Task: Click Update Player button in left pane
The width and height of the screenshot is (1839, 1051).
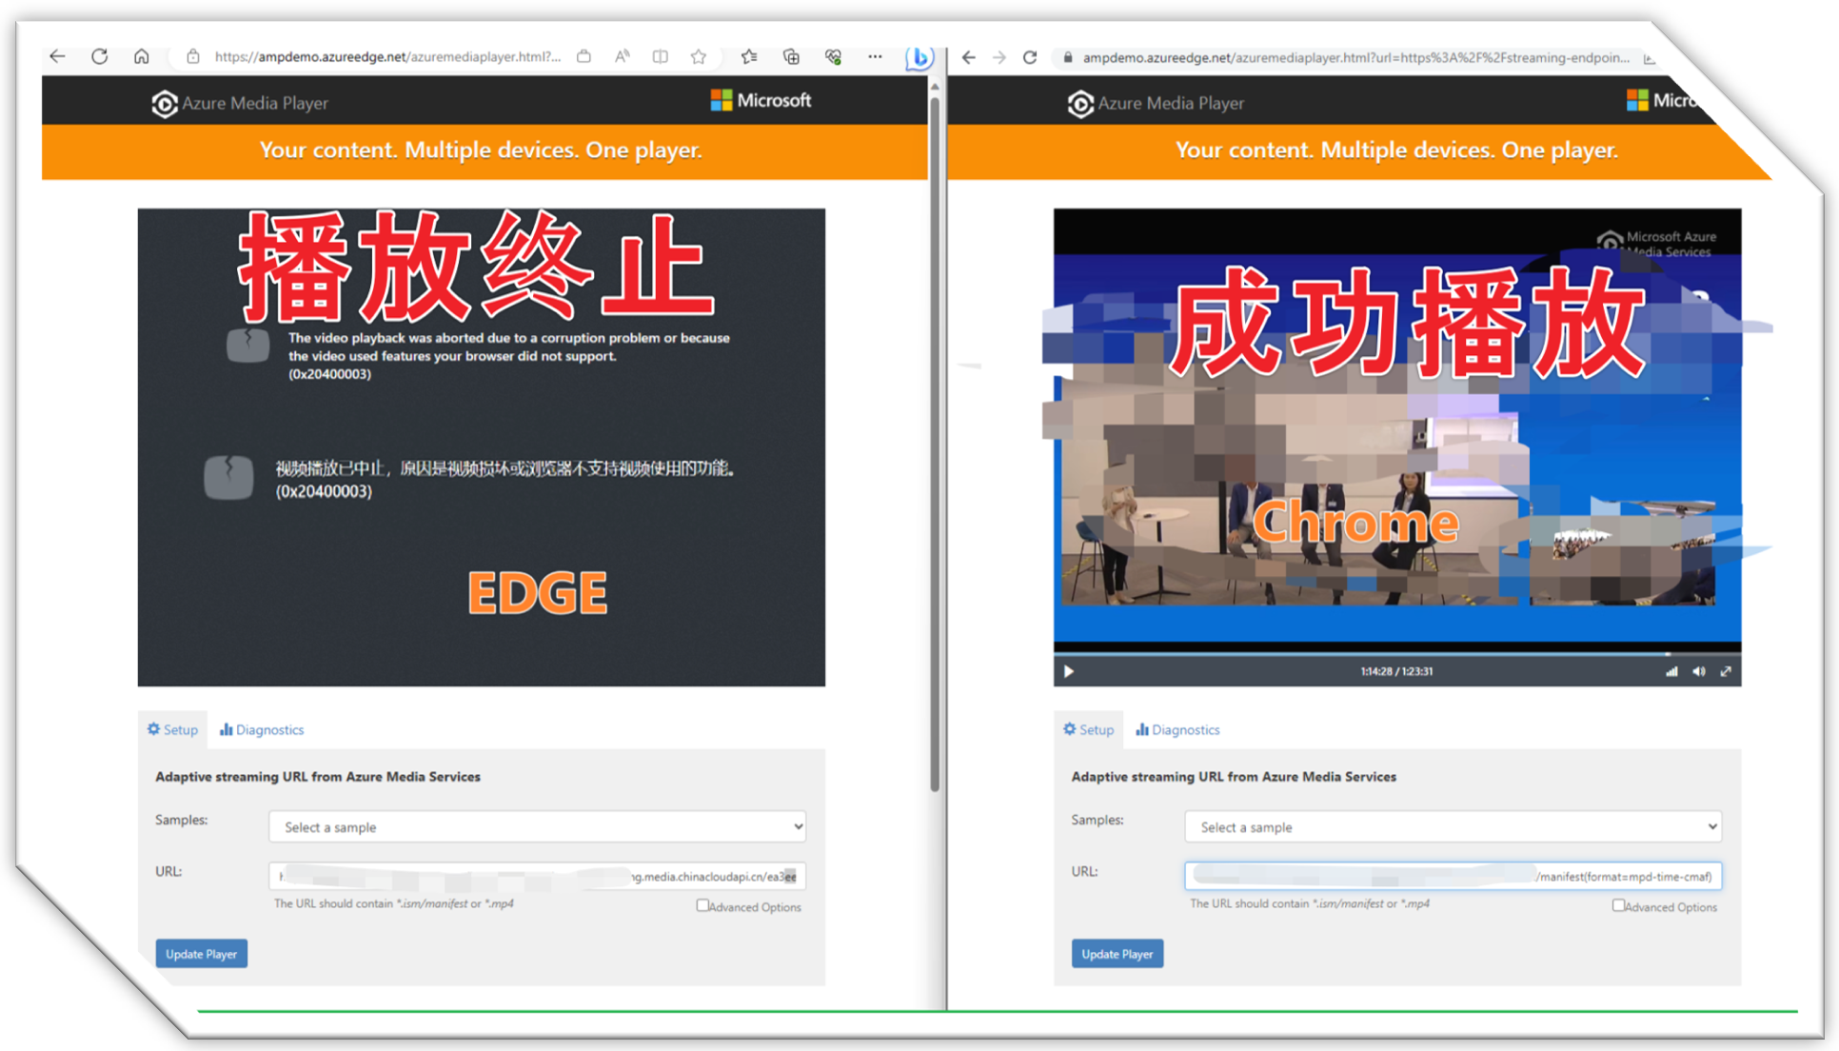Action: click(x=201, y=954)
